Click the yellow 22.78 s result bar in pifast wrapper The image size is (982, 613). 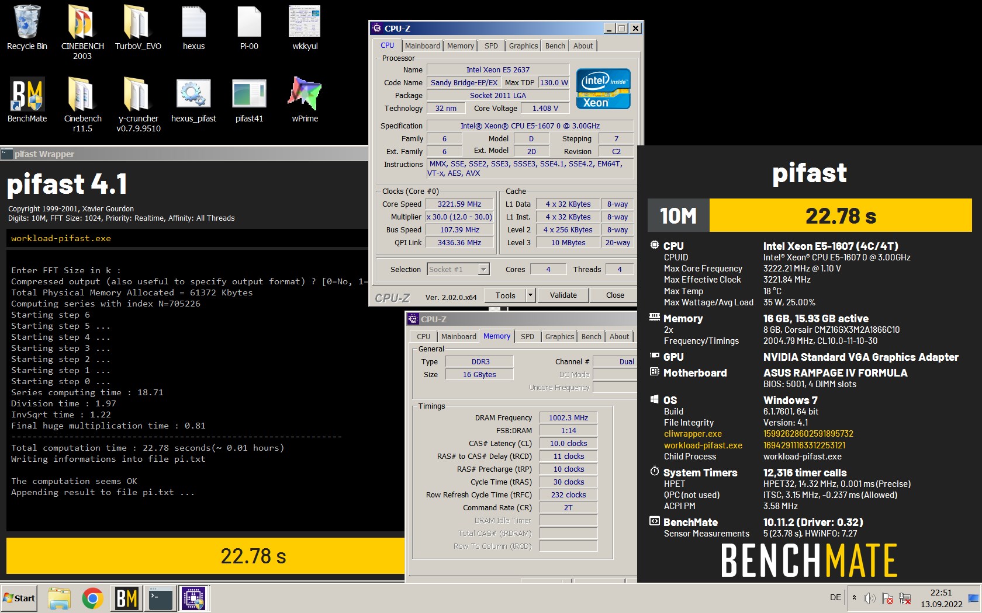tap(205, 556)
